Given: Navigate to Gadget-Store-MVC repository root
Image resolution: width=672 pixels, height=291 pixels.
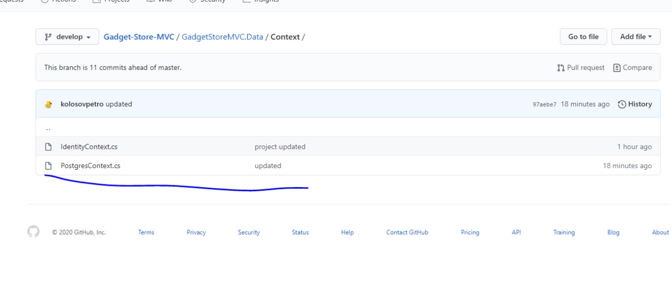Looking at the screenshot, I should coord(139,37).
